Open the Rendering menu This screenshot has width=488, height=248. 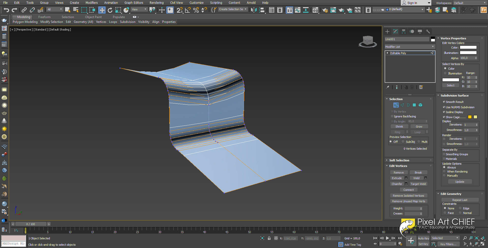pyautogui.click(x=157, y=3)
